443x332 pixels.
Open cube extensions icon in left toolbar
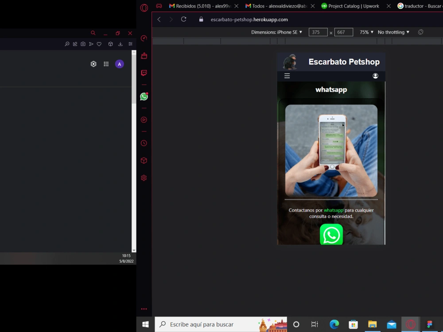coord(111,44)
